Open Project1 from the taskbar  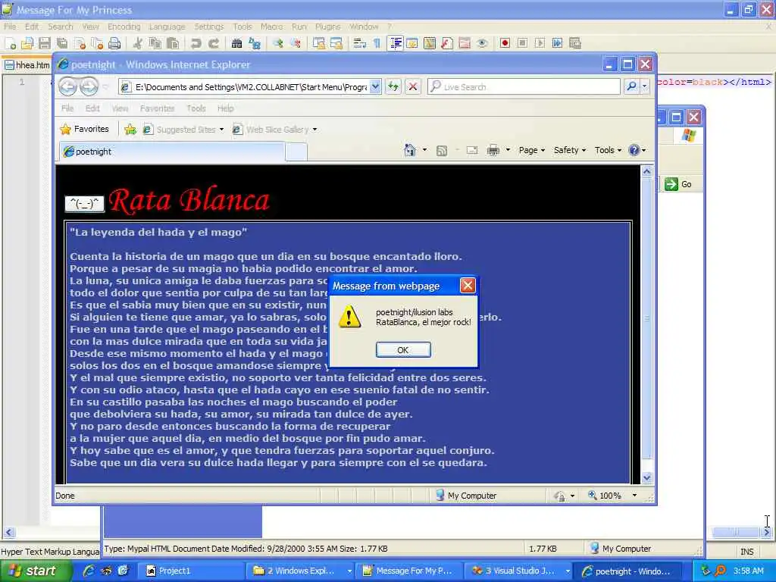(x=190, y=571)
